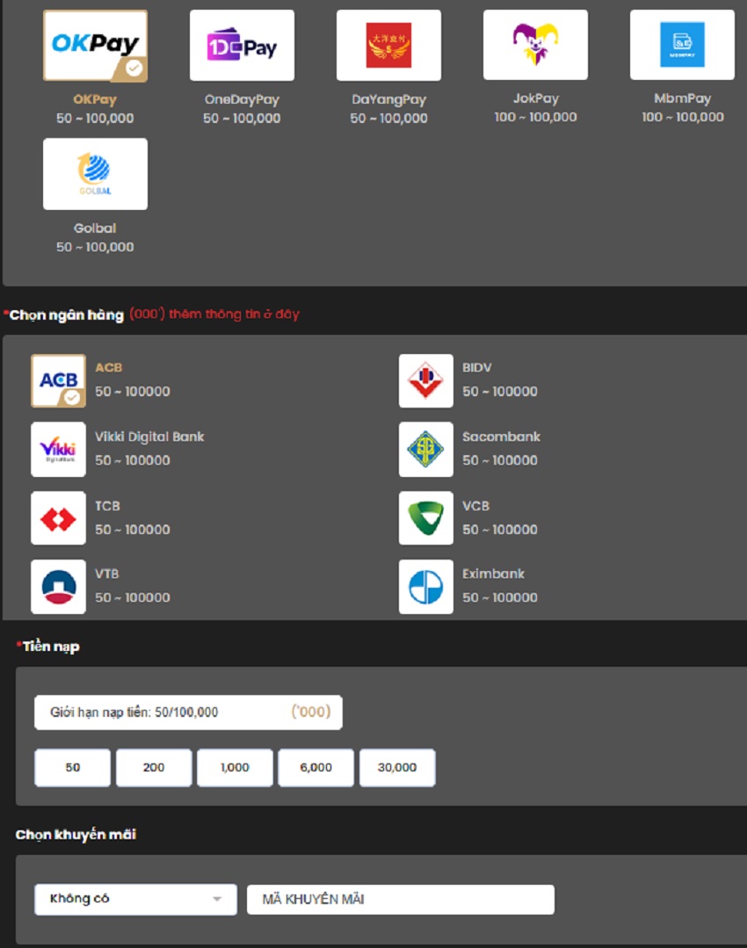Pick the DaYangPay red logo
Screen dimensions: 747x948
(x=389, y=46)
